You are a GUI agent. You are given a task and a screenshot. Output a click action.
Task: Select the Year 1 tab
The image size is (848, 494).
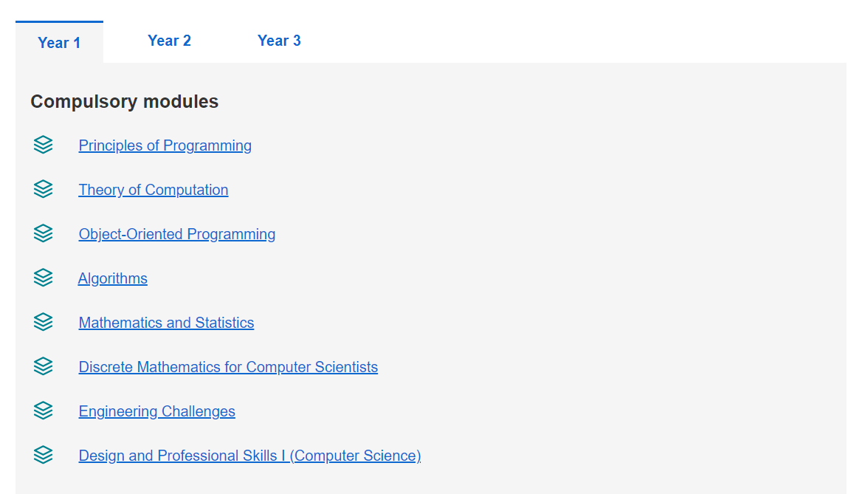[59, 43]
